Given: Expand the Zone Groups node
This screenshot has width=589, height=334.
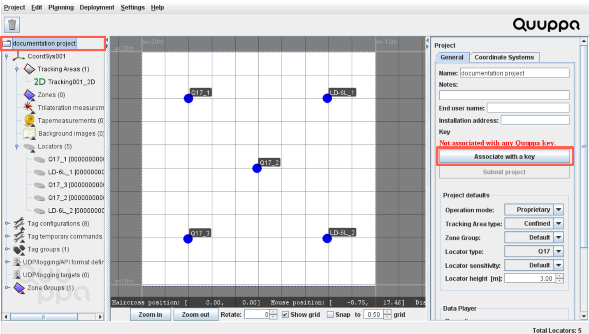Looking at the screenshot, I should click(7, 288).
